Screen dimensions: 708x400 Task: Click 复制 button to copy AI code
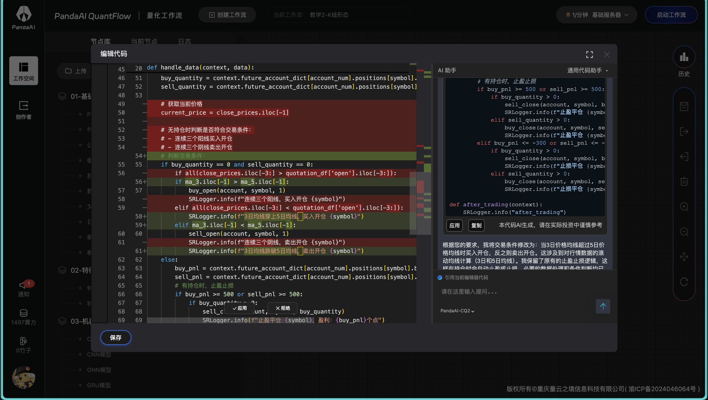pos(476,225)
